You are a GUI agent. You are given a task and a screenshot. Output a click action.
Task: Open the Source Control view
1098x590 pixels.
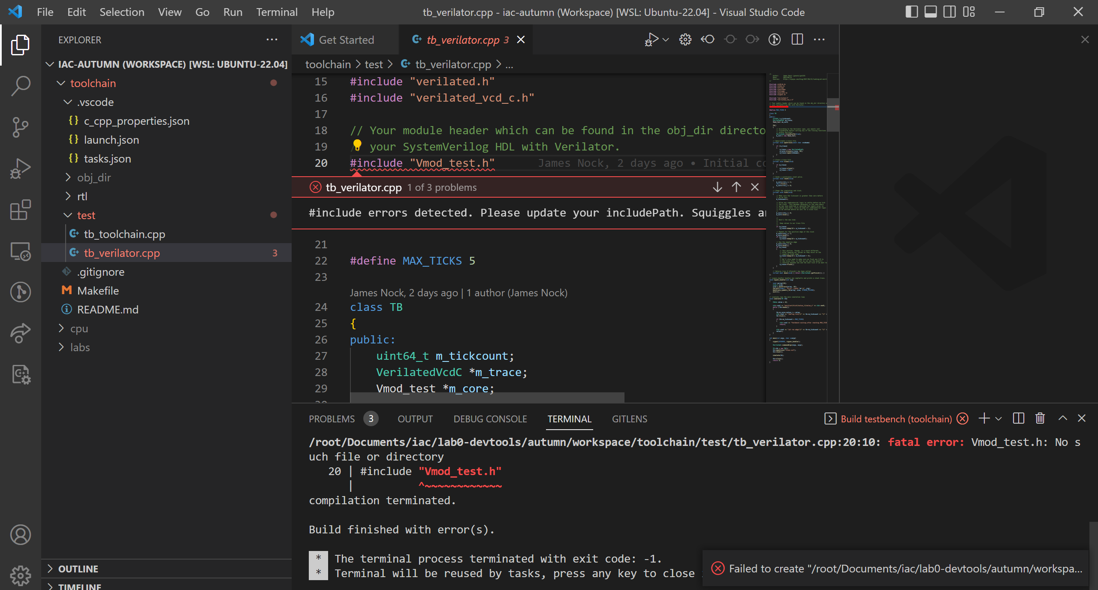point(20,127)
